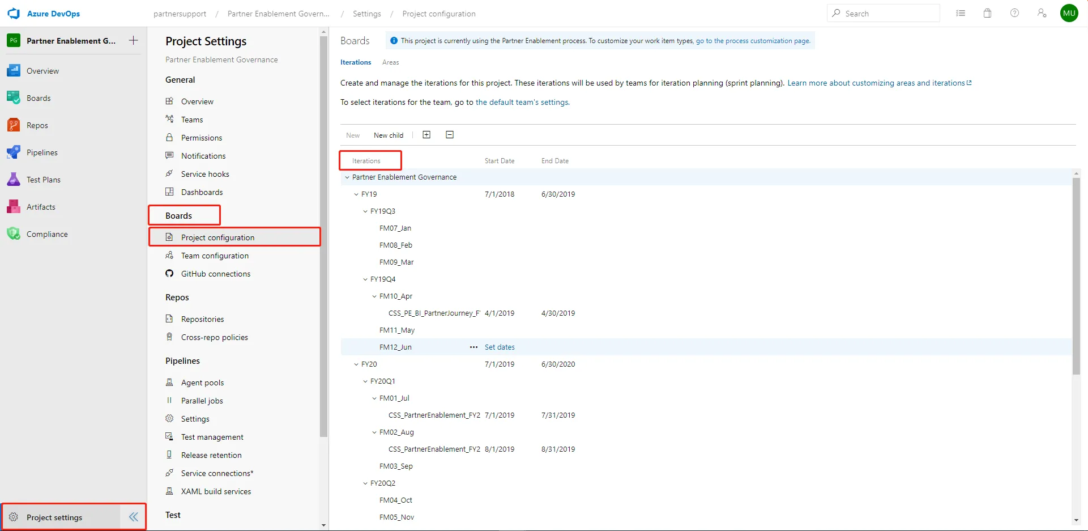Open the default team's settings link

[x=522, y=102]
